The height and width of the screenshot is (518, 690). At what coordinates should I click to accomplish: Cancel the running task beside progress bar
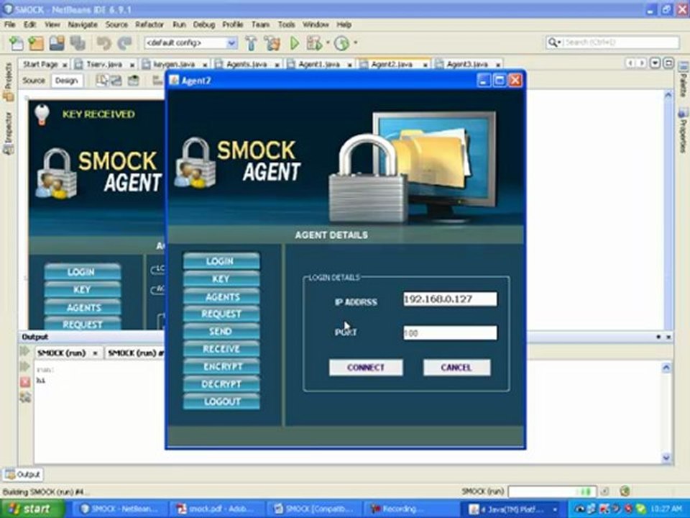coord(605,491)
